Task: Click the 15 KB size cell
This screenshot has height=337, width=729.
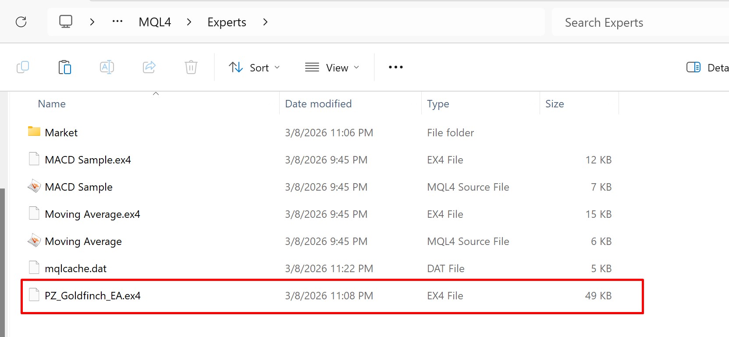Action: 598,214
